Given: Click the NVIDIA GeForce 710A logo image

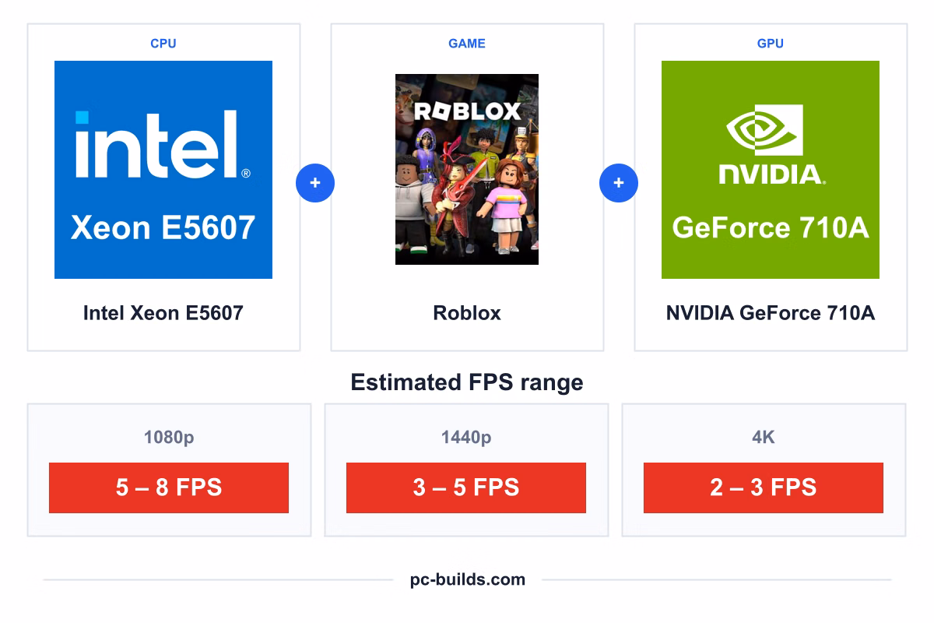Looking at the screenshot, I should 771,170.
